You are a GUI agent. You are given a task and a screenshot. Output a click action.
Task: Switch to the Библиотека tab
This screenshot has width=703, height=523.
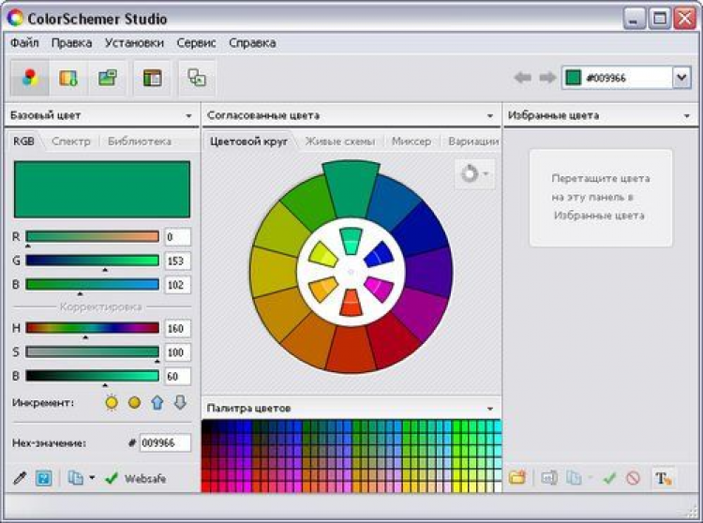(x=140, y=142)
